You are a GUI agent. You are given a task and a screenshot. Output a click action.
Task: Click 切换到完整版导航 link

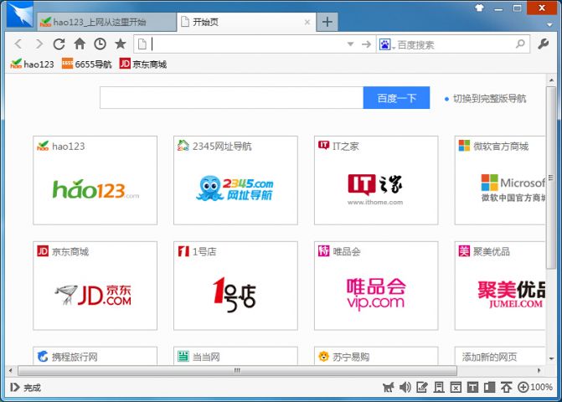tap(489, 99)
